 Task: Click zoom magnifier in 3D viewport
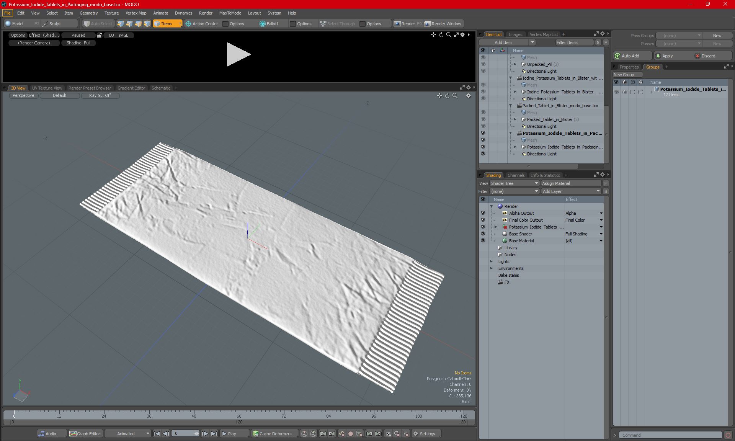[x=455, y=96]
